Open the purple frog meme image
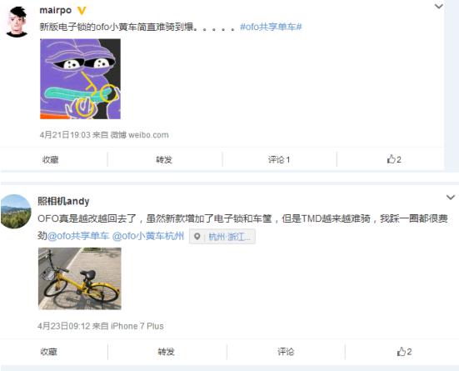Screen dimensions: 459x371 (x=80, y=79)
